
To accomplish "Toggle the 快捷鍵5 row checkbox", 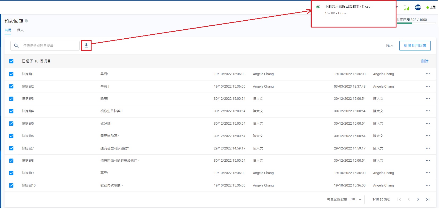I will click(x=11, y=124).
